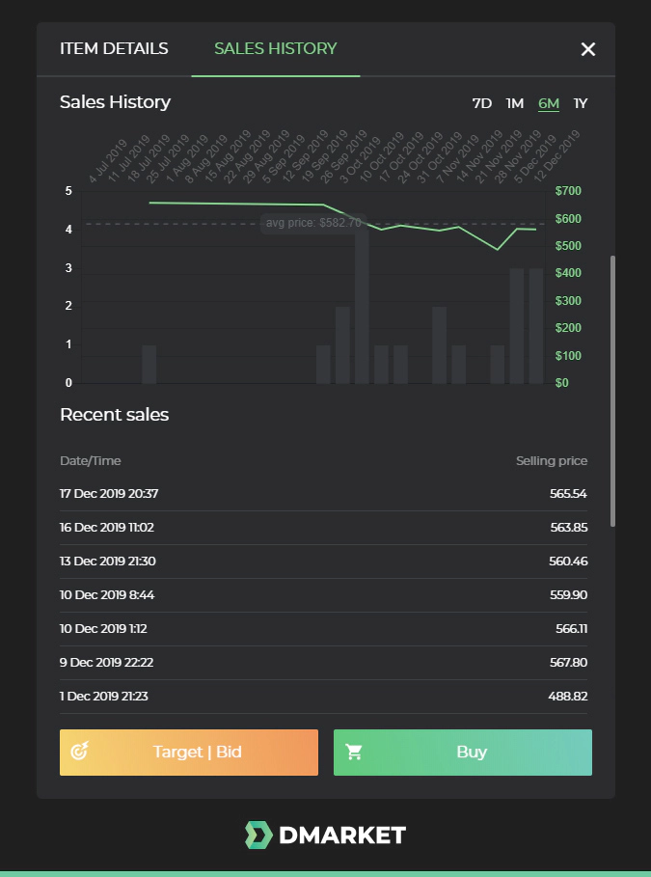Switch to the SALES HISTORY tab
The height and width of the screenshot is (877, 651).
click(x=275, y=48)
